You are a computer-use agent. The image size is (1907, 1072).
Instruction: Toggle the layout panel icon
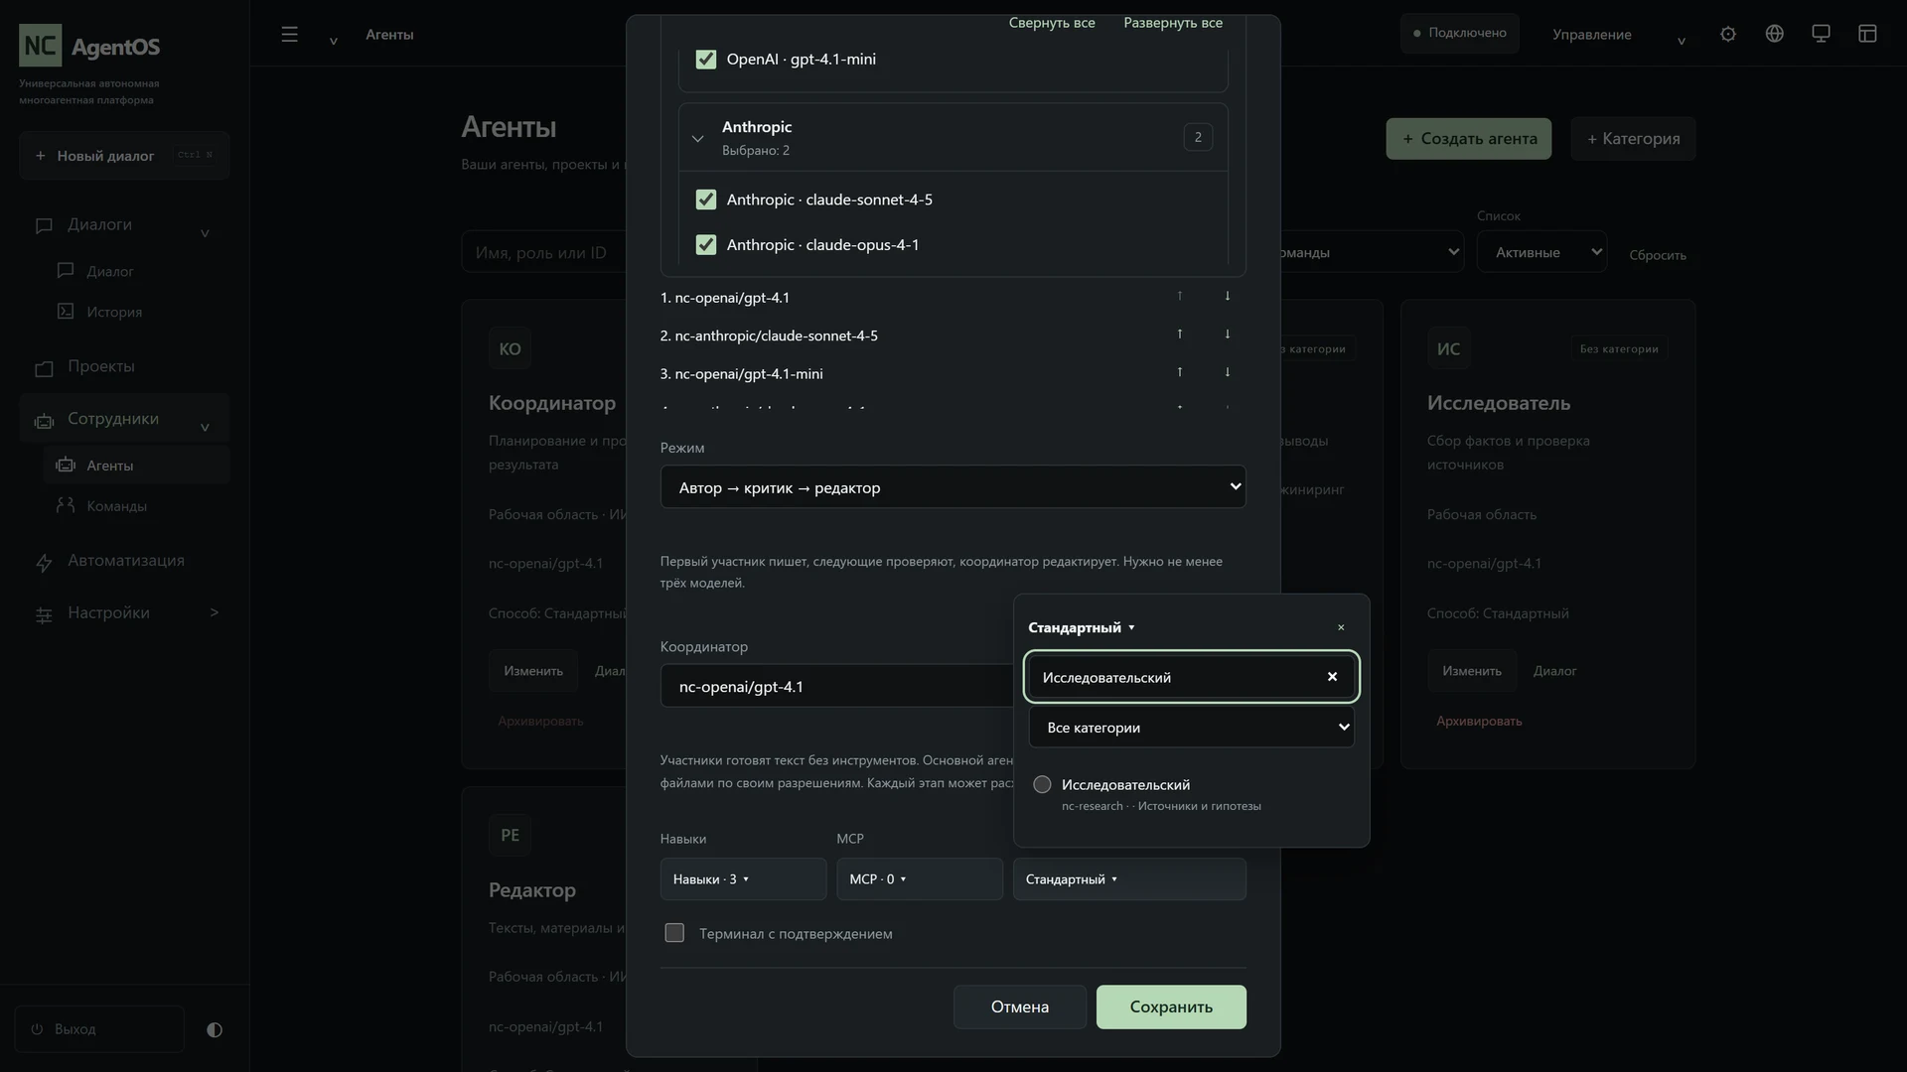pos(1867,34)
